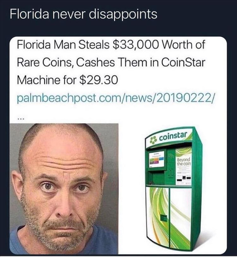237x257 pixels.
Task: Click the Florida Man Steals headline line
Action: click(111, 45)
